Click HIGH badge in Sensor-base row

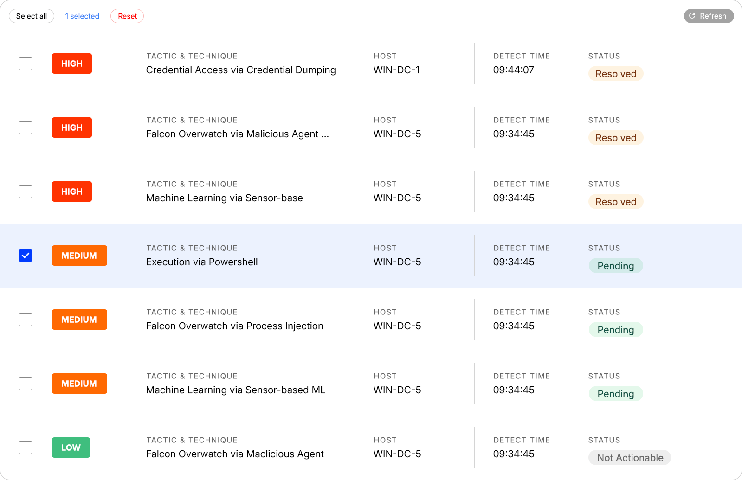click(x=72, y=192)
